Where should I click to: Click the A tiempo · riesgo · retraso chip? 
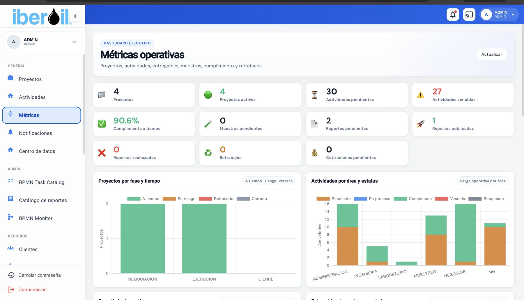(x=269, y=181)
